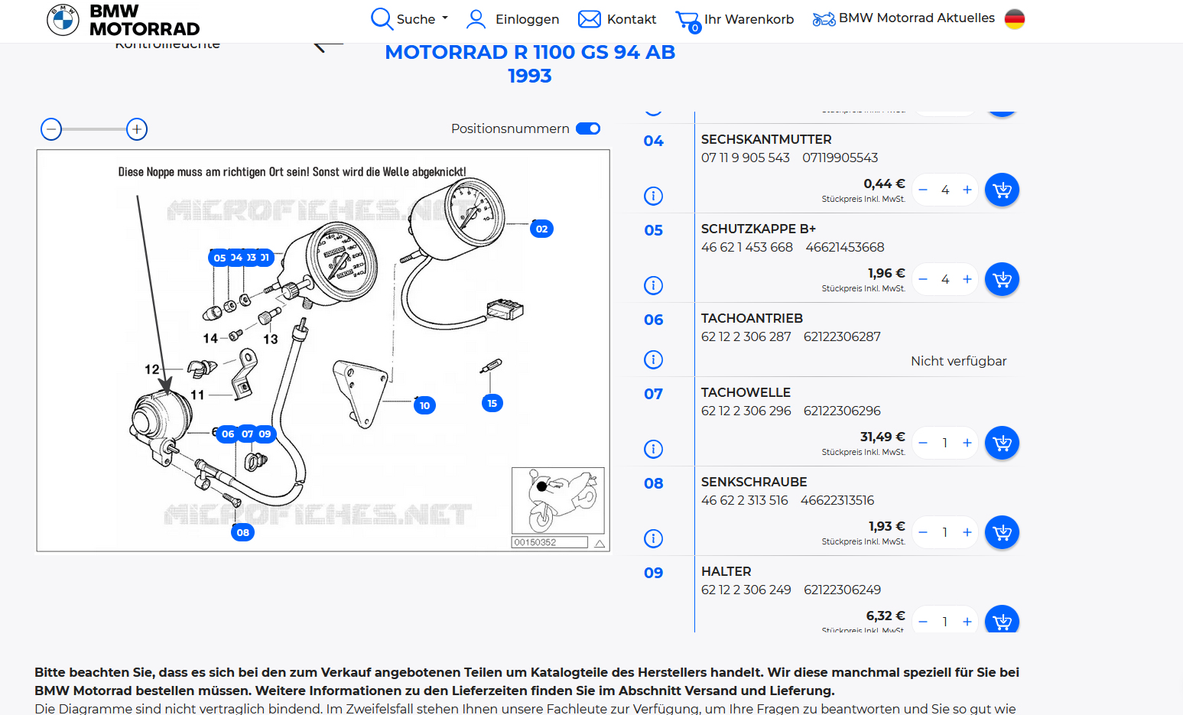1183x715 pixels.
Task: Zoom in the diagram with plus button
Action: tap(137, 129)
